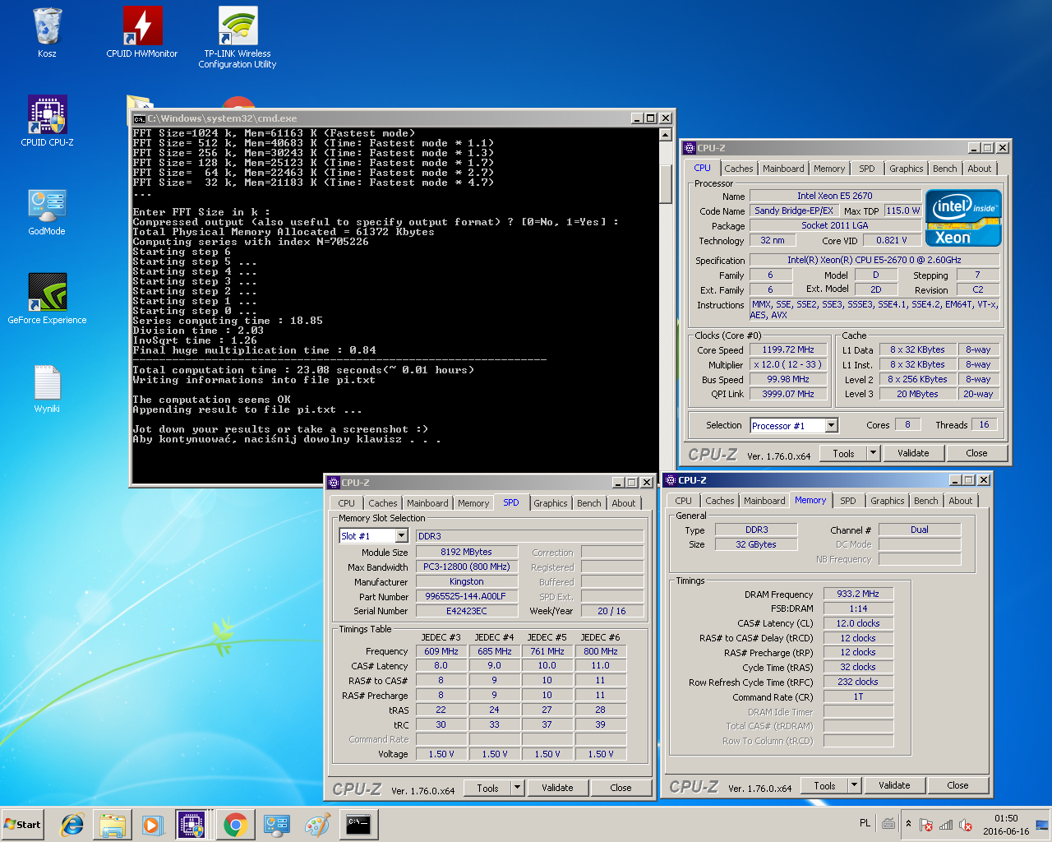This screenshot has height=842, width=1052.
Task: Open Action Center flag tray icon
Action: pos(926,825)
